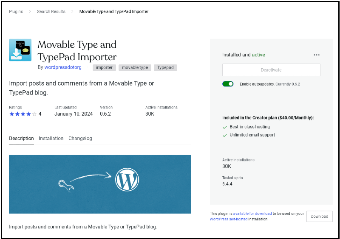The image size is (340, 239).
Task: Open the available for download link
Action: (x=252, y=214)
